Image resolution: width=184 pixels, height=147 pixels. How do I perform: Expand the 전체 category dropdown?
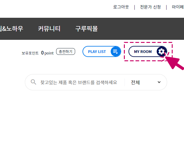(x=146, y=82)
